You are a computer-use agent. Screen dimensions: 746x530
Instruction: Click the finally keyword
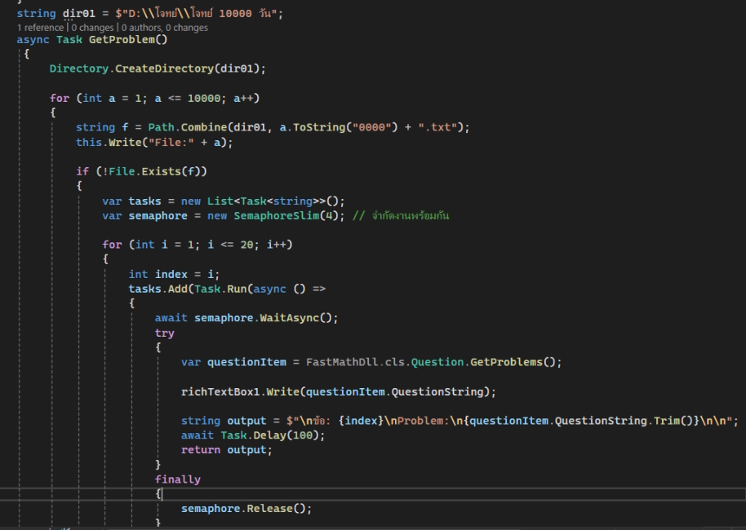tap(177, 479)
